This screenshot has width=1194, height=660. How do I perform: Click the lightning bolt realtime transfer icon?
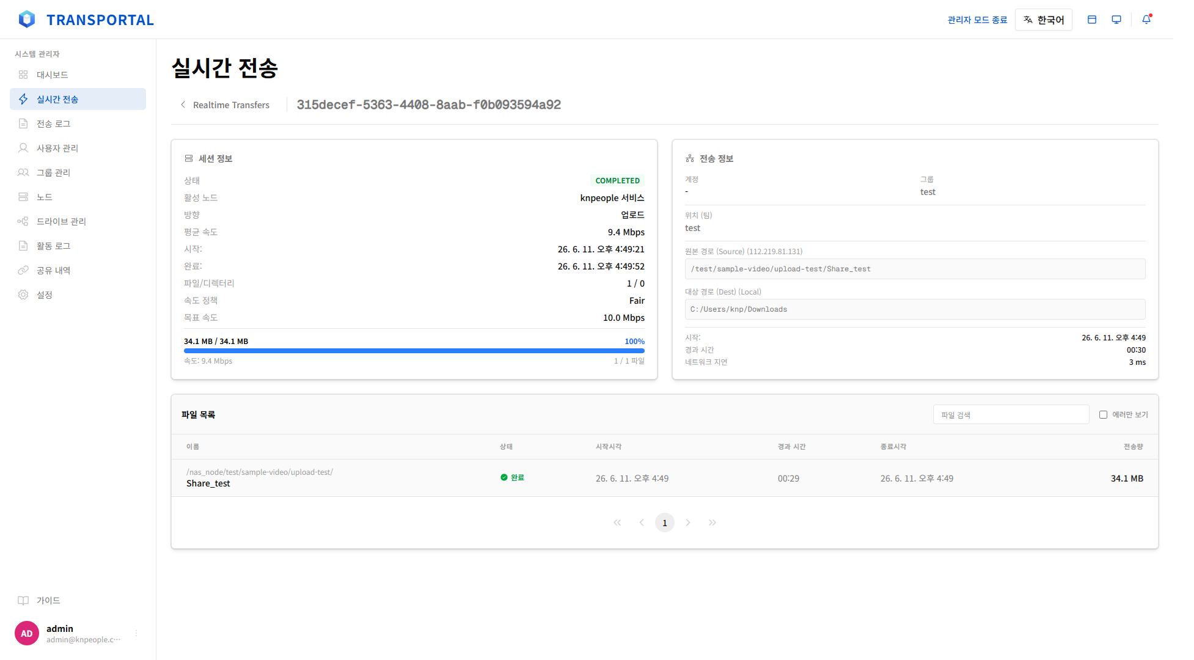pyautogui.click(x=23, y=99)
